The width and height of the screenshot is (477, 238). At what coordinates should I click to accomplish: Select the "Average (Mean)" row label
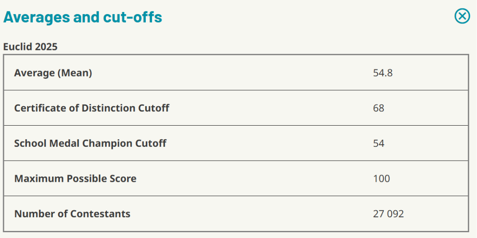point(53,73)
